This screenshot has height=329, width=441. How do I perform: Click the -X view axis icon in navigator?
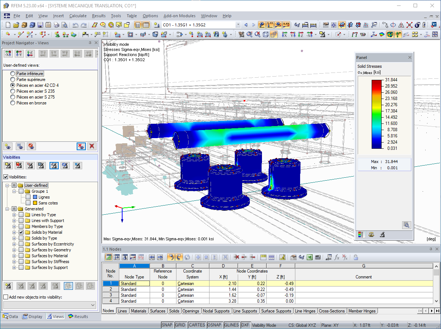coord(8,54)
